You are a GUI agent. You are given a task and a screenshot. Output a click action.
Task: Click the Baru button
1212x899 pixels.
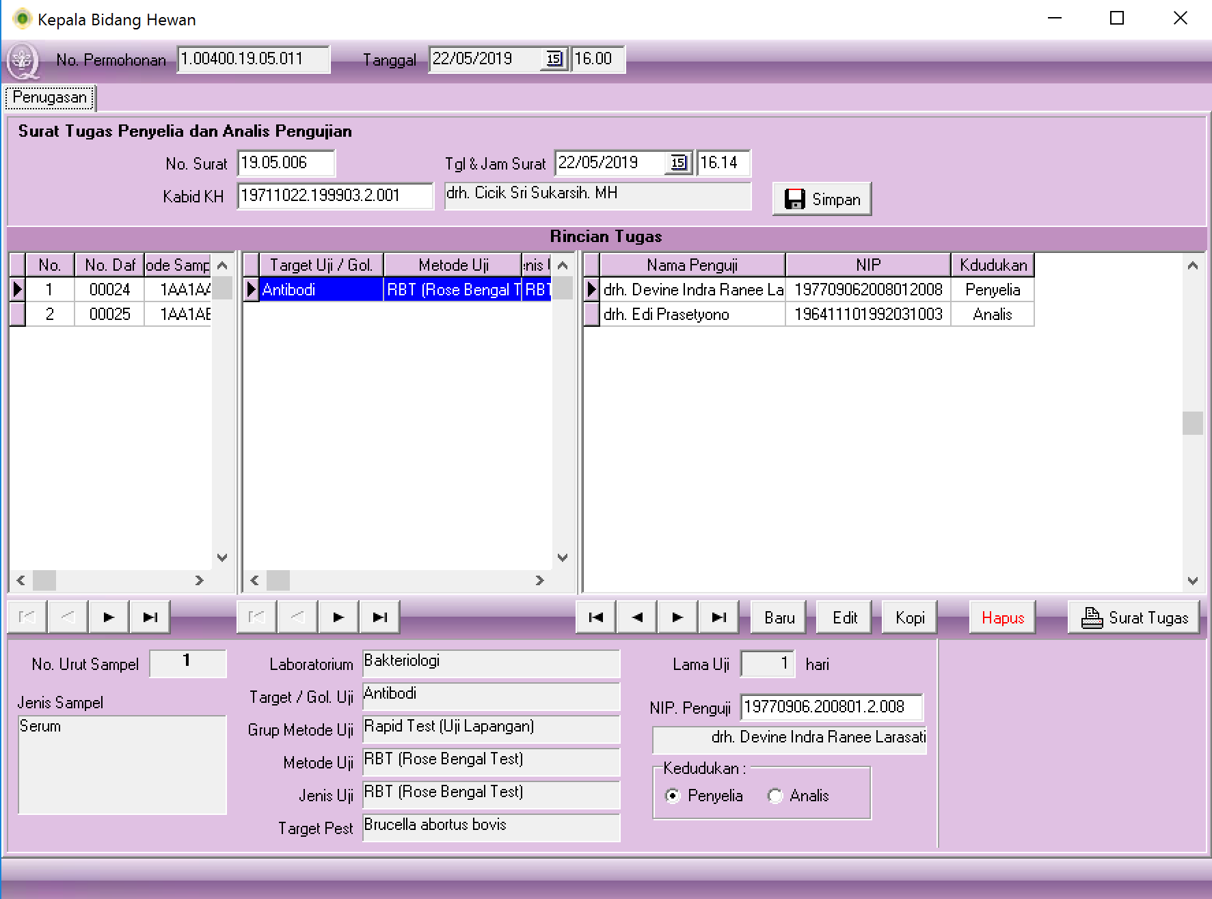point(779,617)
